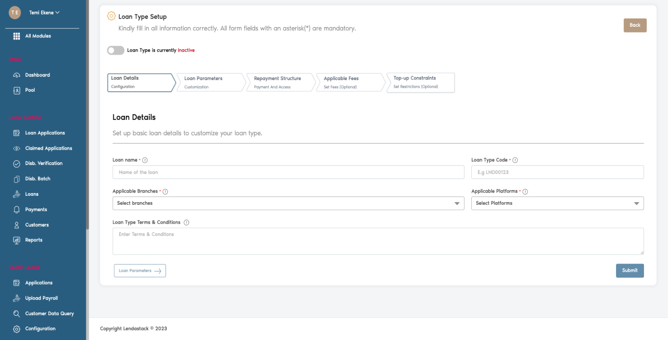
Task: Click the Back button
Action: coord(635,25)
